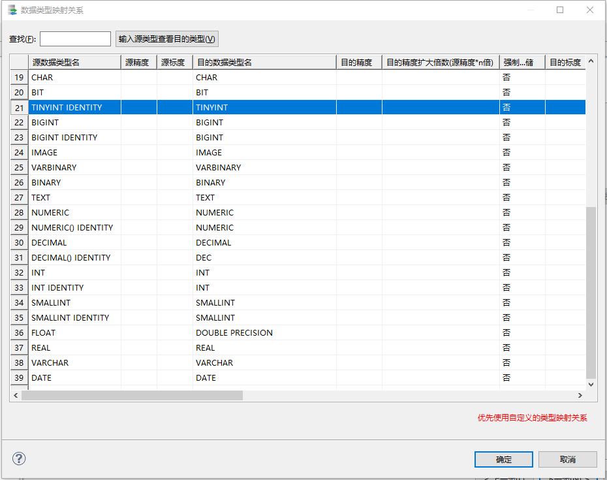Screen dimensions: 607x480
Task: Select source cell NUMERIC() IDENTITY
Action: (x=74, y=227)
